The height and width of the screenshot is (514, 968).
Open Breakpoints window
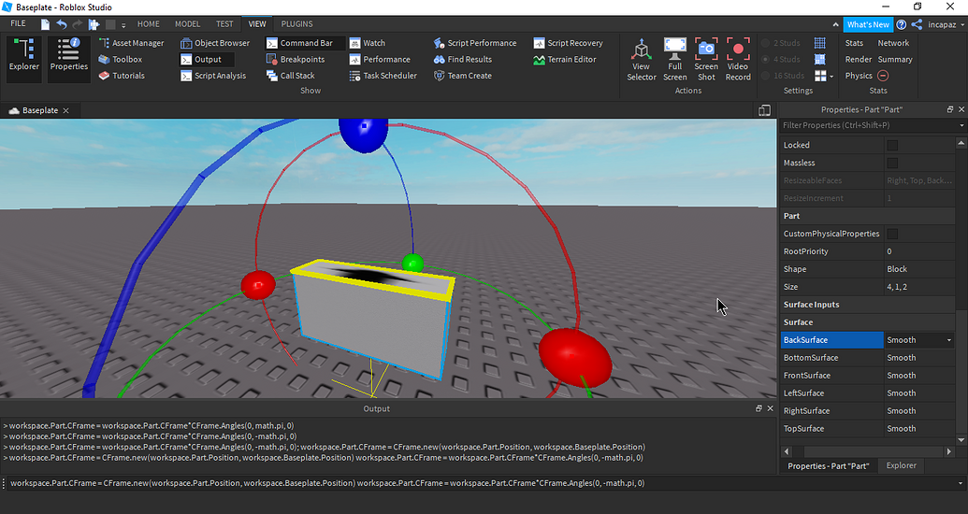pyautogui.click(x=296, y=59)
